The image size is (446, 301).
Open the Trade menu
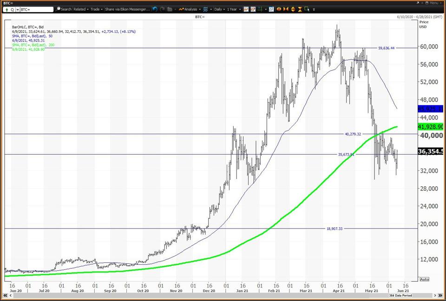tap(96, 9)
